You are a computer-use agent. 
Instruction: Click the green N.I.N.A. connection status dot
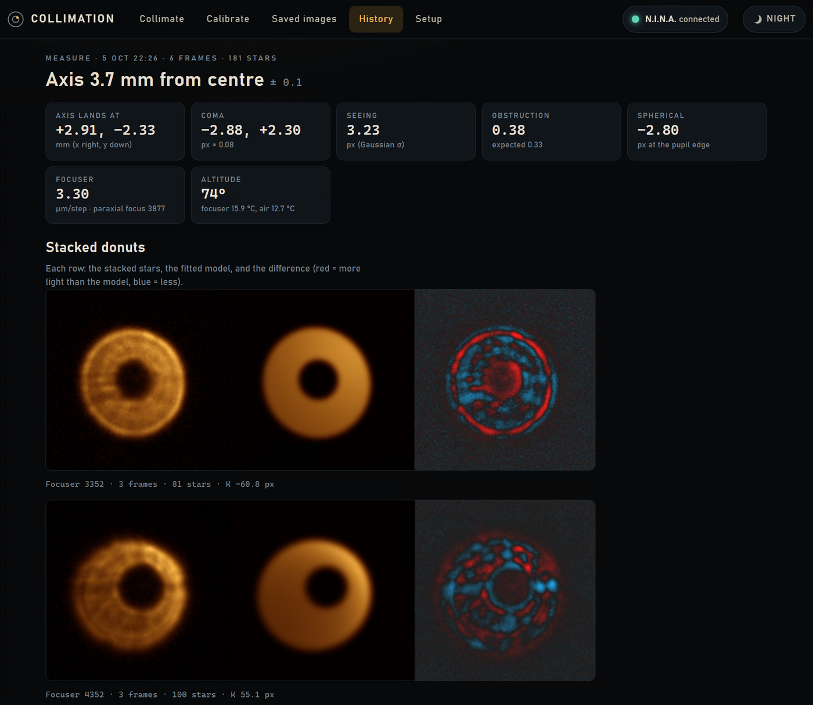point(635,19)
